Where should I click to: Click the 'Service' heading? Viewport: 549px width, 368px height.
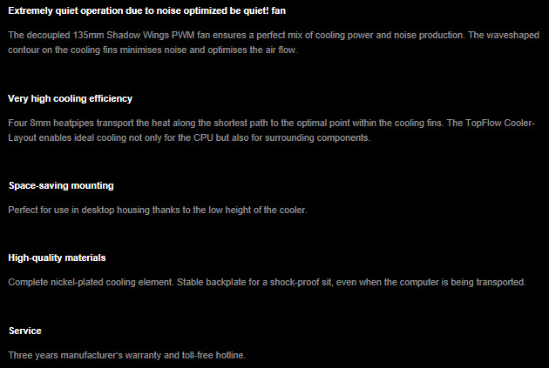tap(25, 331)
